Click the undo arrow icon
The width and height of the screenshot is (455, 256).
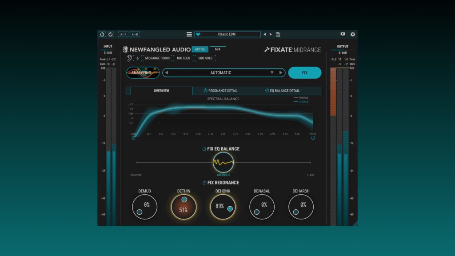click(102, 34)
